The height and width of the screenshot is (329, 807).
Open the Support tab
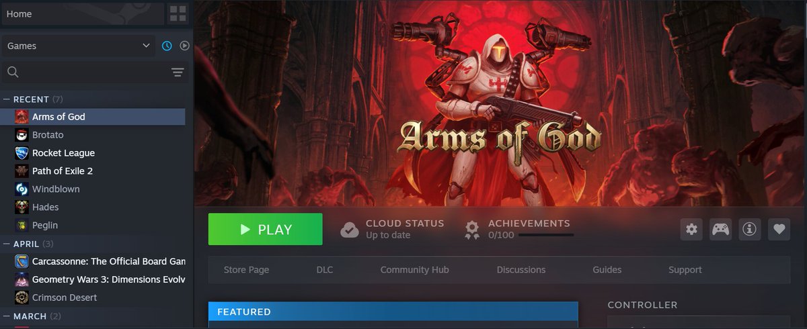click(x=685, y=270)
